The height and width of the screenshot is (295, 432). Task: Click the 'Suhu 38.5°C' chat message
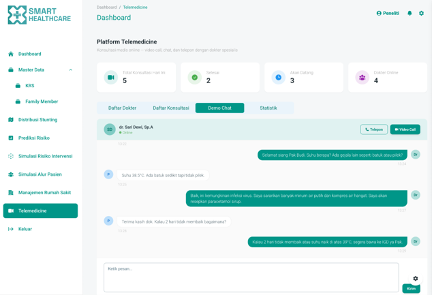click(163, 175)
